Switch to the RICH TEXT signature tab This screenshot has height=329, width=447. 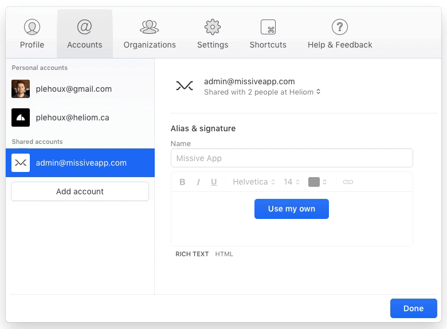(192, 254)
